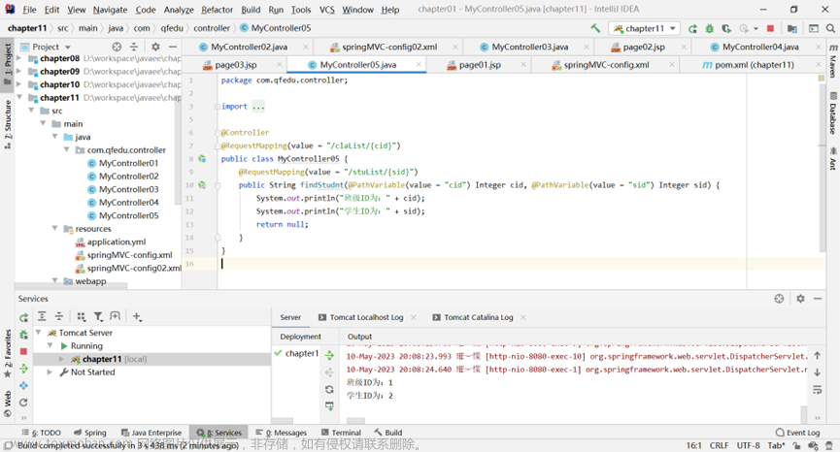Click Spring bean gutter icon on line 8
Screen dimensions: 840x452
point(202,158)
